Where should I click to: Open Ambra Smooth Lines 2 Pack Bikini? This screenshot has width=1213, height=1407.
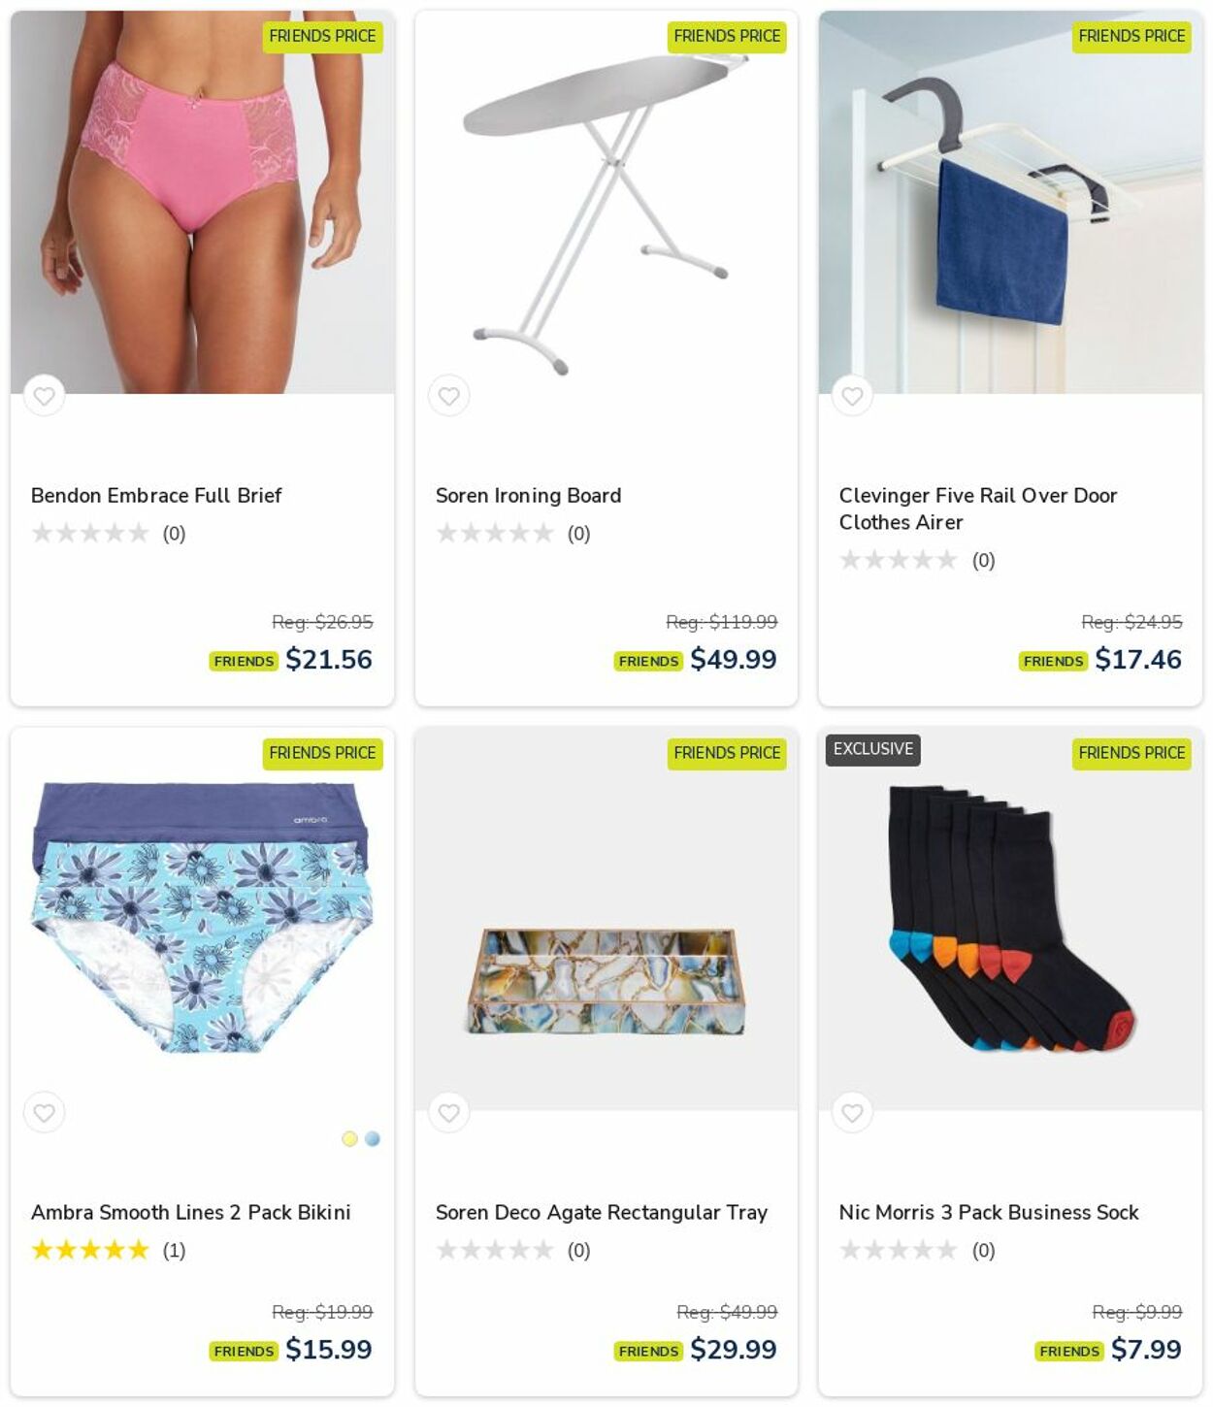(x=191, y=1212)
